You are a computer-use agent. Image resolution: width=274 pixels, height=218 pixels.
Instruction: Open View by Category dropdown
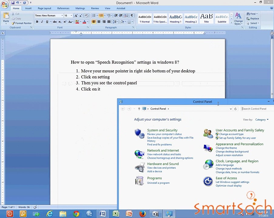[x=262, y=120]
